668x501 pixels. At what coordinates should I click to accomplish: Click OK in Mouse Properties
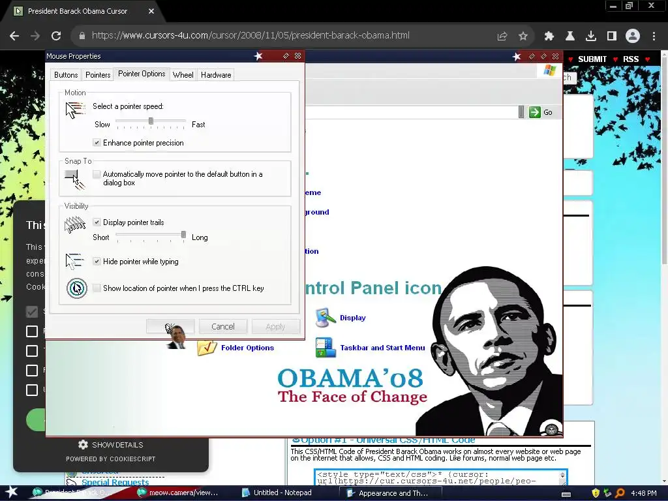170,326
